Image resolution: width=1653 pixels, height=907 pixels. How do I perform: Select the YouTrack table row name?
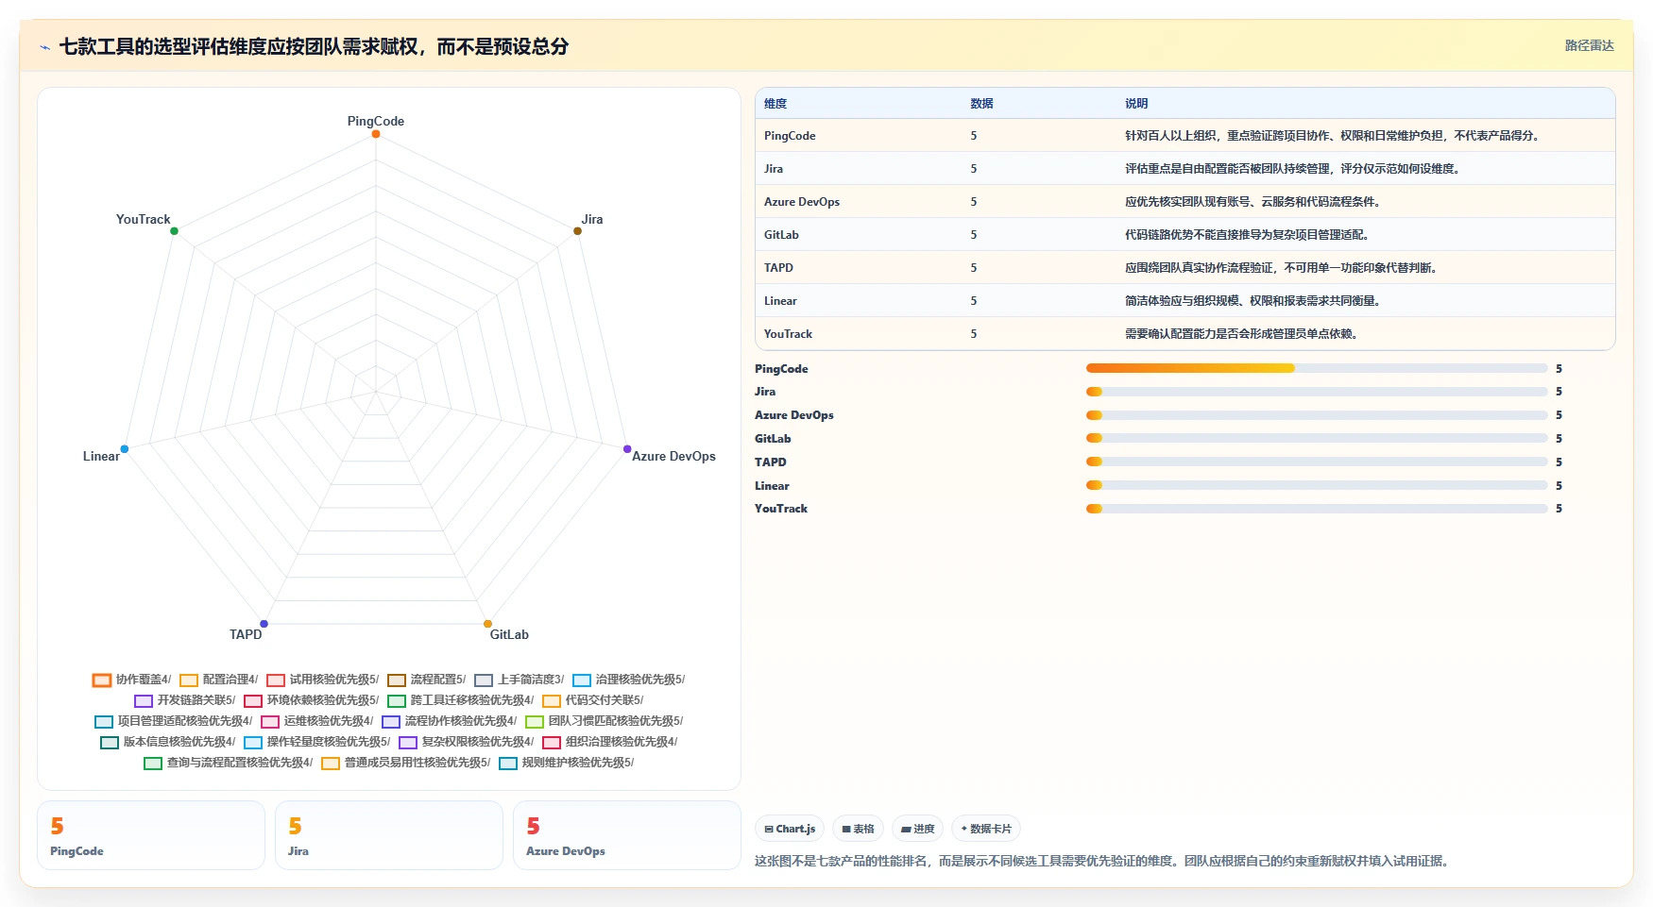(788, 334)
